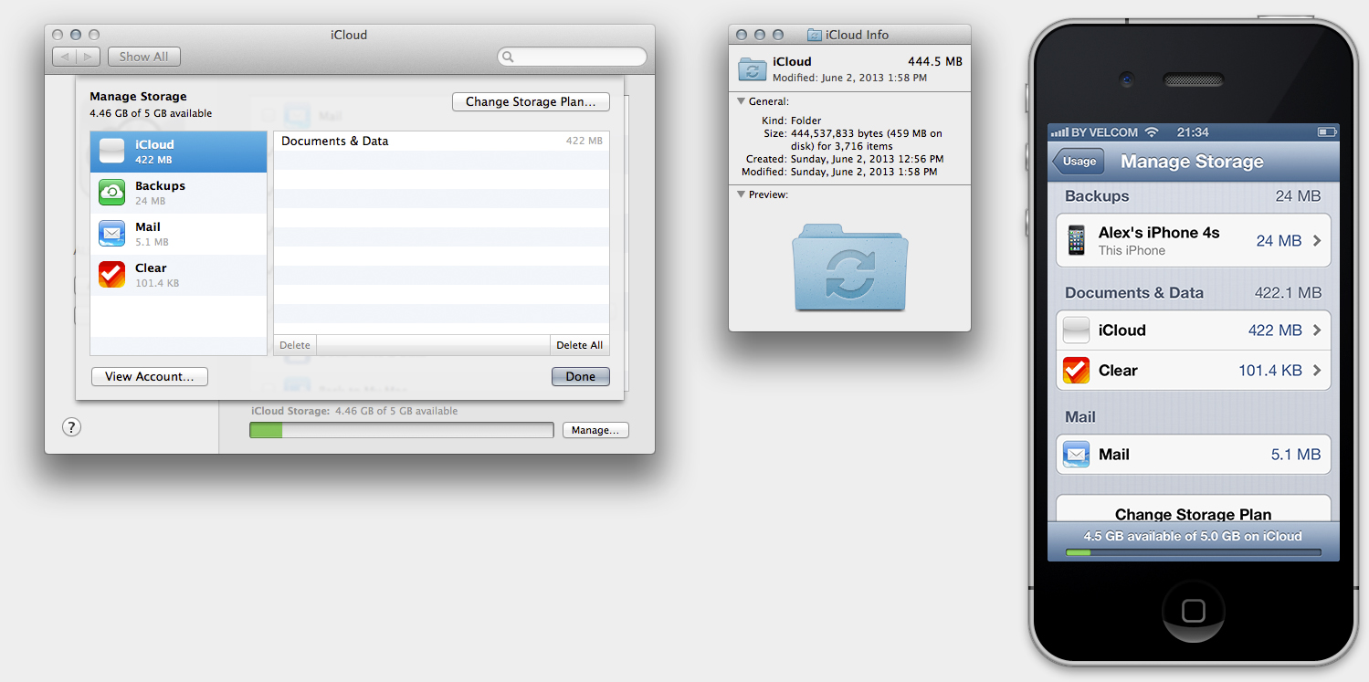Image resolution: width=1369 pixels, height=682 pixels.
Task: Click the 'Manage Storage' heading in the sheet
Action: click(138, 96)
